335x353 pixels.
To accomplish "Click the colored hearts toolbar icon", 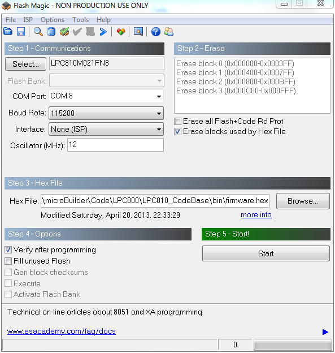I will tap(121, 32).
